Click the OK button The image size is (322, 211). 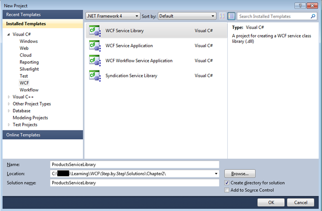[271, 203]
